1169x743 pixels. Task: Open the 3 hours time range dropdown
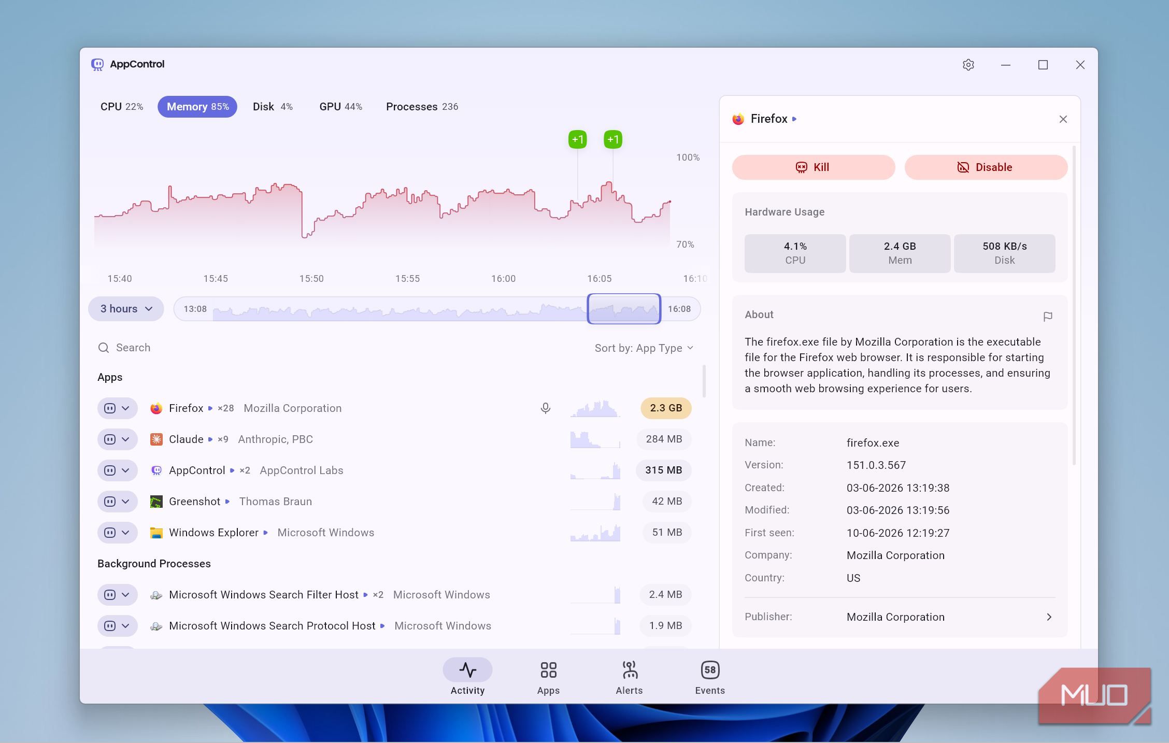pyautogui.click(x=126, y=309)
